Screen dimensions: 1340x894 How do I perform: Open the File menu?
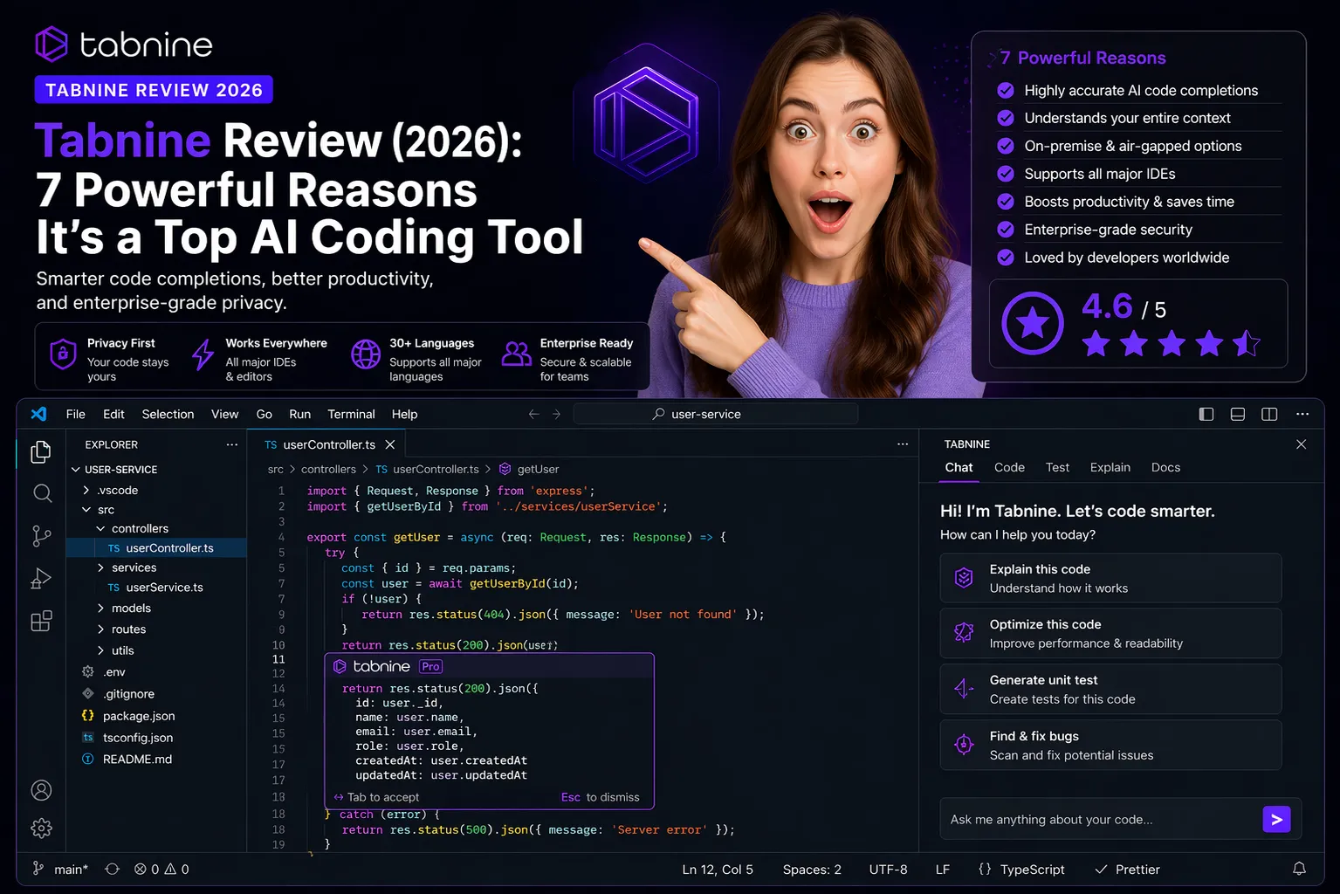coord(76,414)
